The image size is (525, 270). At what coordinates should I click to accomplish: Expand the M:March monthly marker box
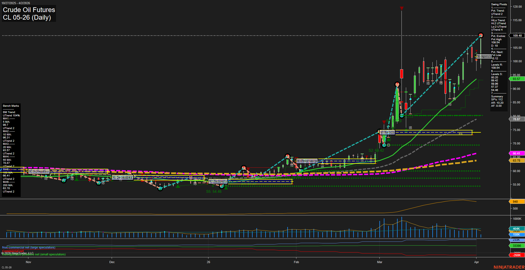pyautogui.click(x=387, y=132)
